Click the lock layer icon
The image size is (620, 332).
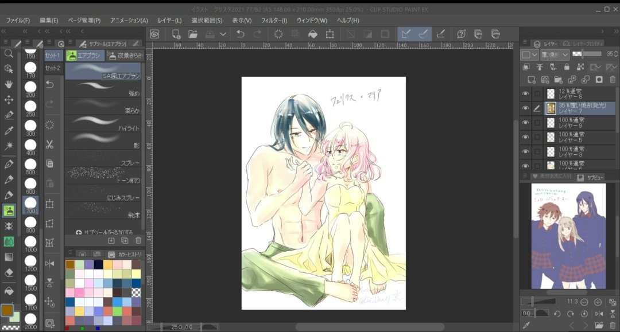coord(567,67)
